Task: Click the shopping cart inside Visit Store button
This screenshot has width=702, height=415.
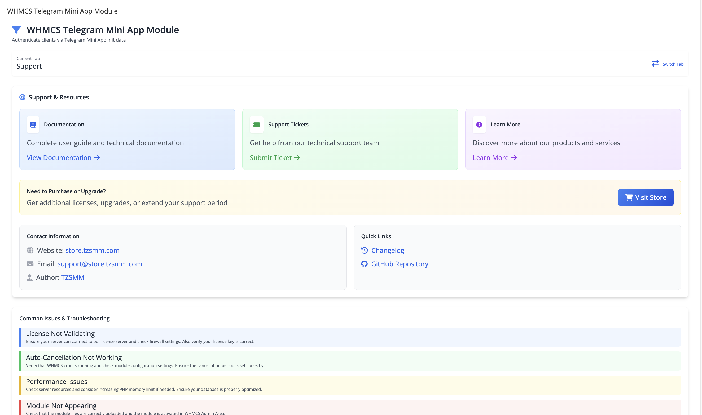Action: [x=629, y=197]
